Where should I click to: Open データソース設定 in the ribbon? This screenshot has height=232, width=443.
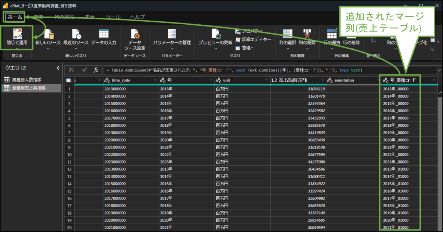[x=135, y=39]
